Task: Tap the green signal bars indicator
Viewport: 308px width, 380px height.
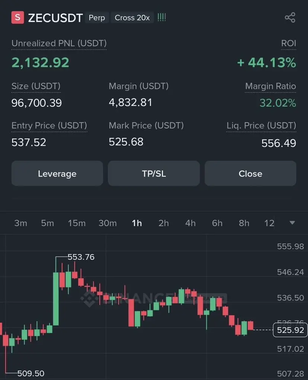Action: click(x=162, y=17)
